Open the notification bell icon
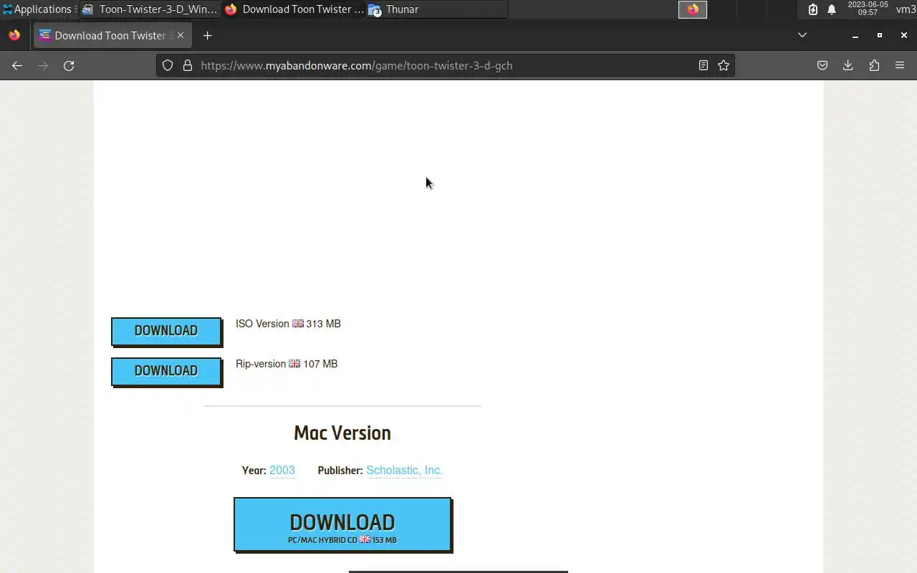The height and width of the screenshot is (573, 917). [832, 9]
